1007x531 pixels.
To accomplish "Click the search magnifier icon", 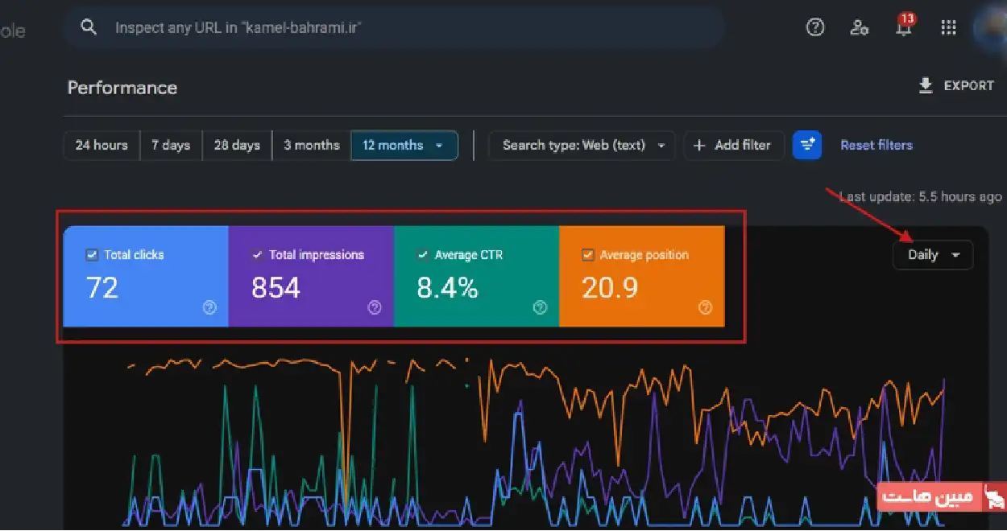I will (89, 27).
